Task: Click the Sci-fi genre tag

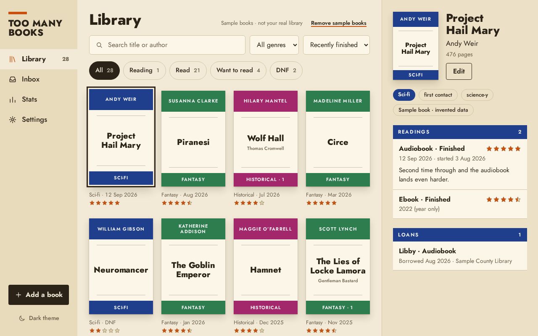Action: [404, 95]
